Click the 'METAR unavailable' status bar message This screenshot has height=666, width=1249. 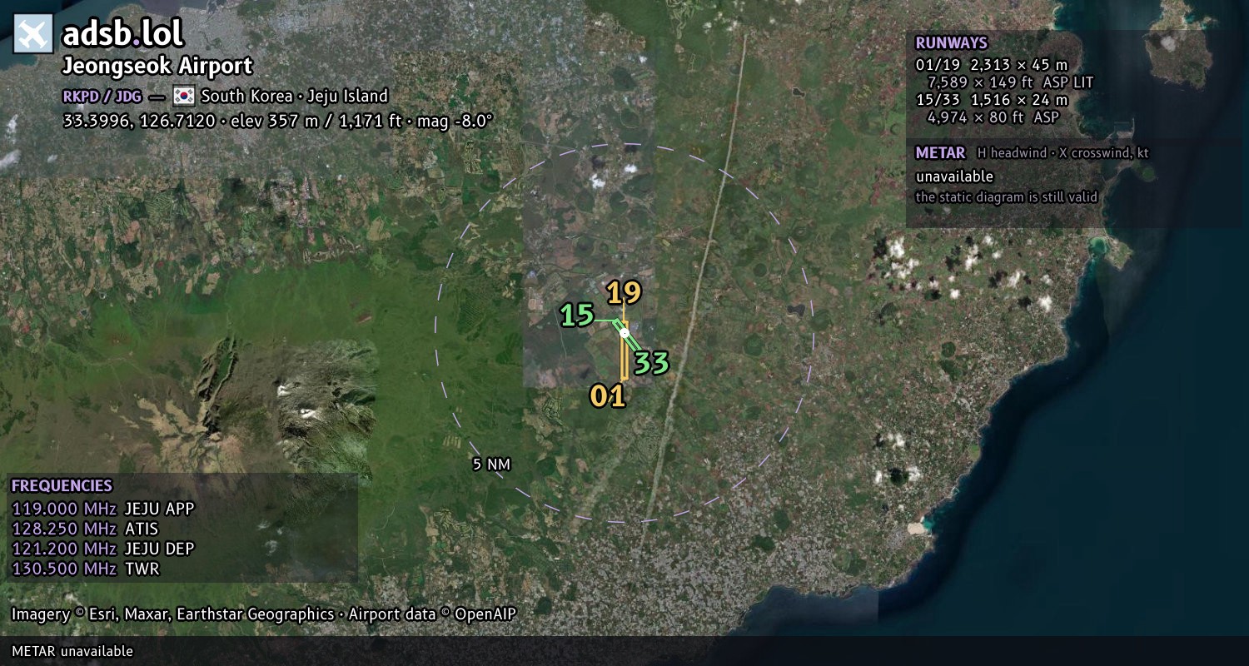coord(72,651)
